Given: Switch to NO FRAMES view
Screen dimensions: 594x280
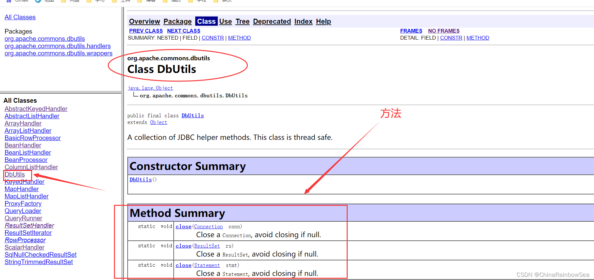Looking at the screenshot, I should tap(444, 31).
